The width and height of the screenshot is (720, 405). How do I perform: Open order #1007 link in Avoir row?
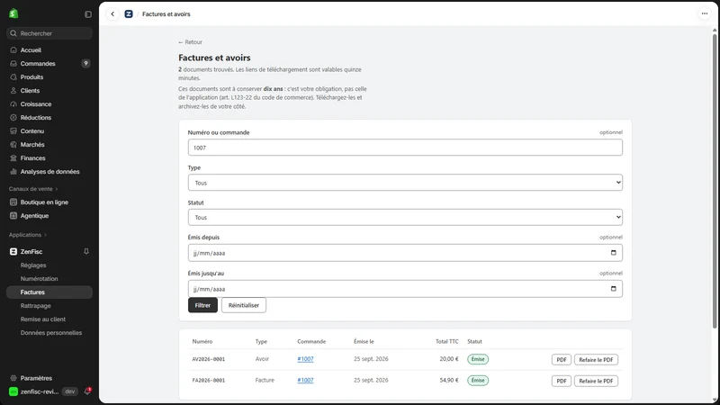coord(305,359)
